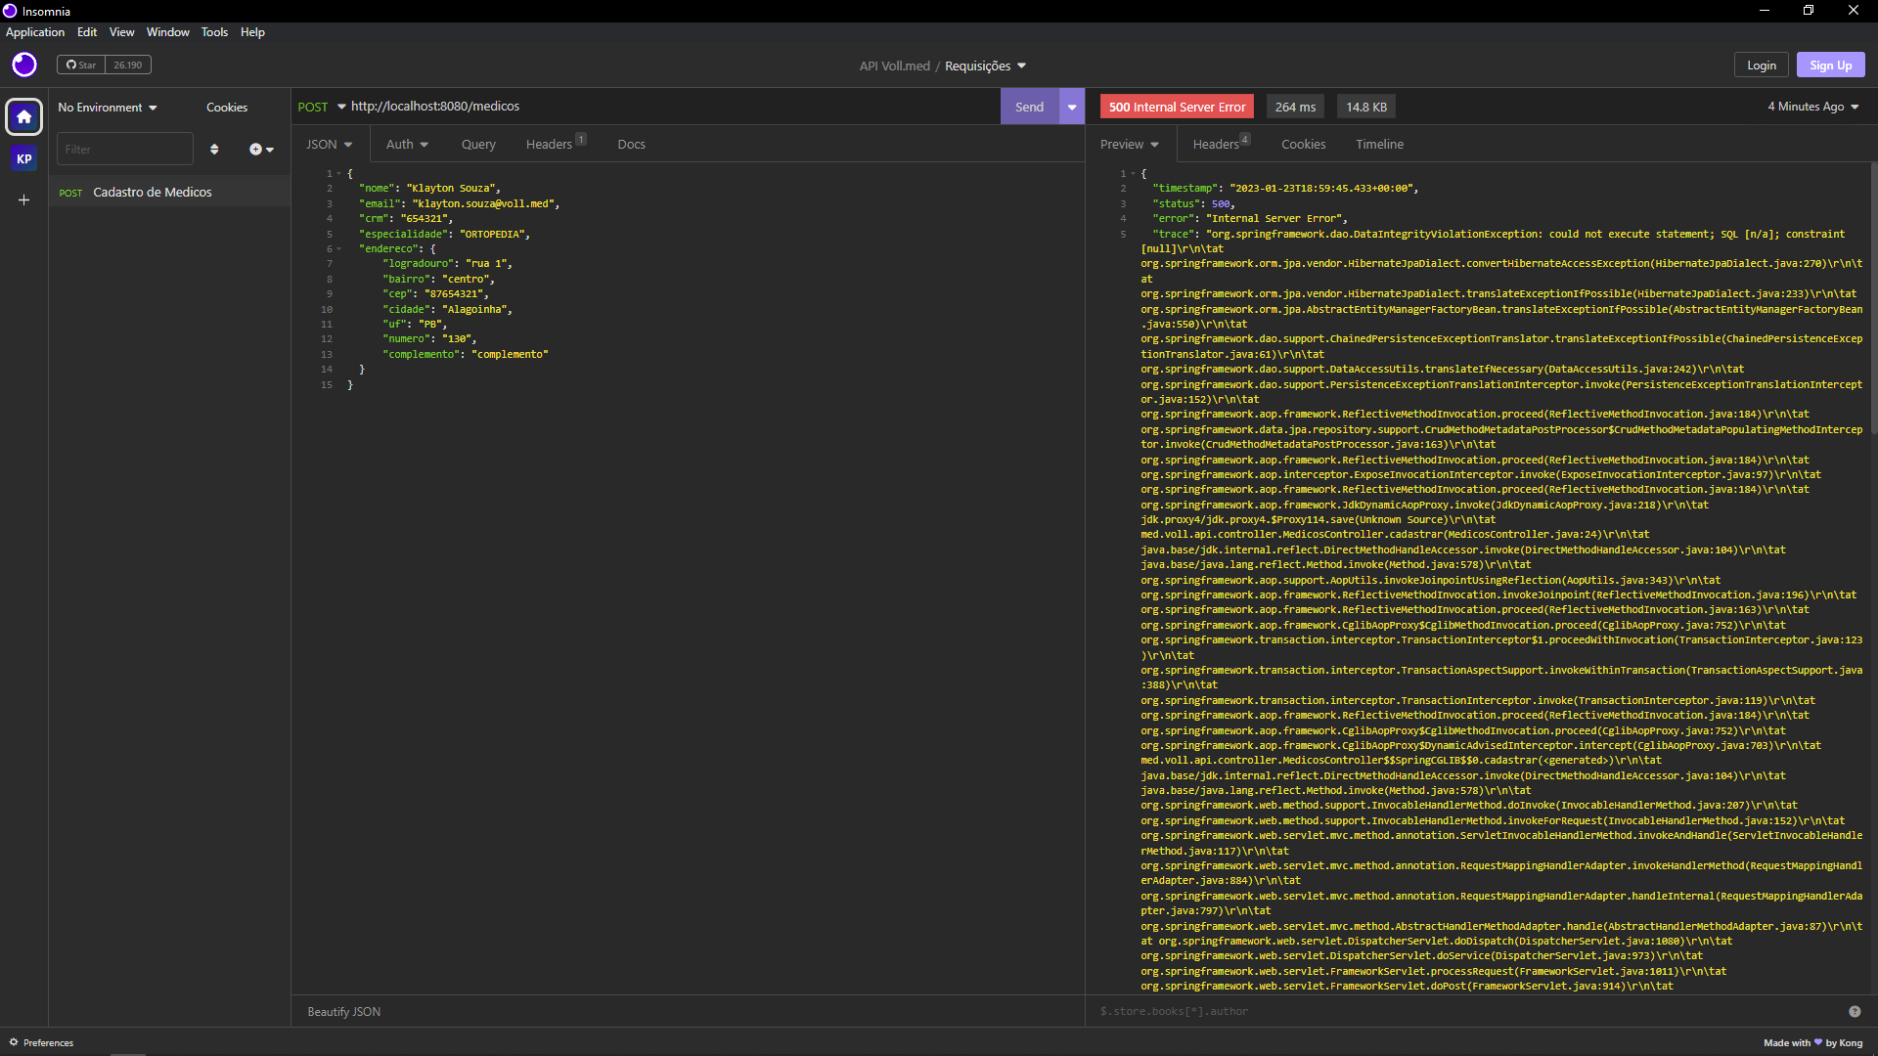Screen dimensions: 1878x1056
Task: Click the "cidade": "Alagoinha" line
Action: coord(447,309)
